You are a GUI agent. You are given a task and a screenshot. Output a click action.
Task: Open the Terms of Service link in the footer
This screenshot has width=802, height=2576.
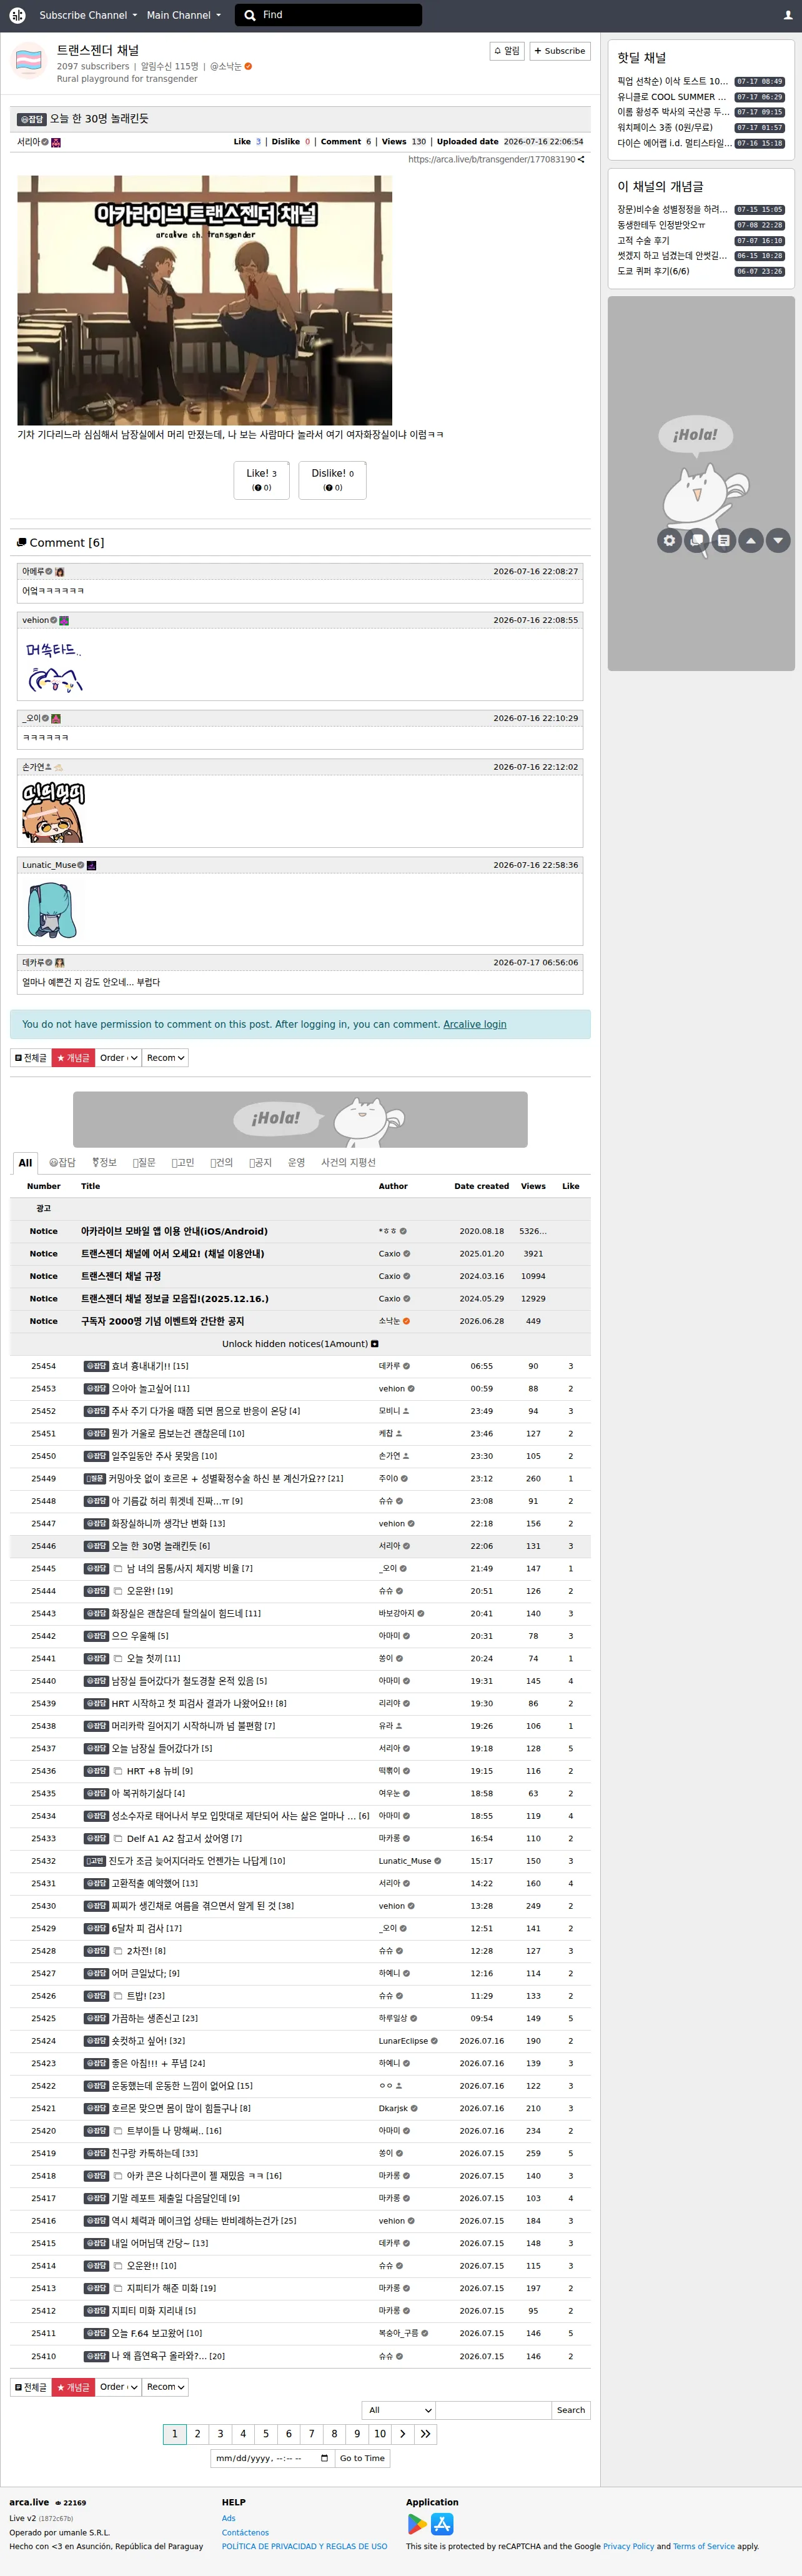point(704,2547)
